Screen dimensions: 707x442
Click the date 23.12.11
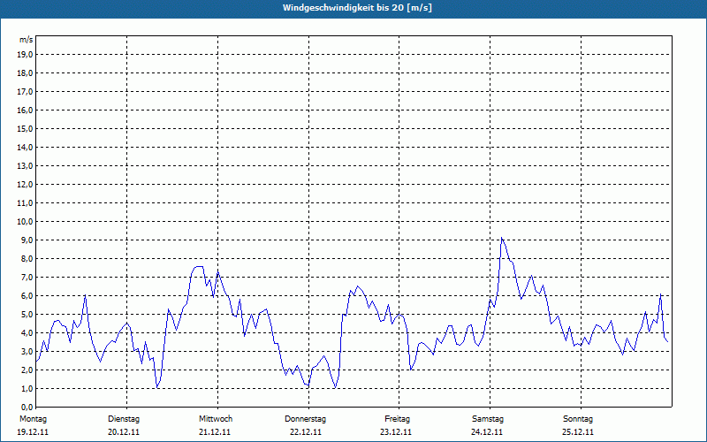(x=396, y=432)
